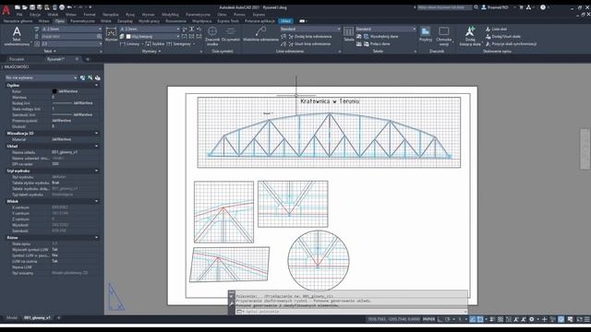Viewport: 591px width, 332px height.
Task: Click the status bar customization menu icon
Action: [x=587, y=319]
